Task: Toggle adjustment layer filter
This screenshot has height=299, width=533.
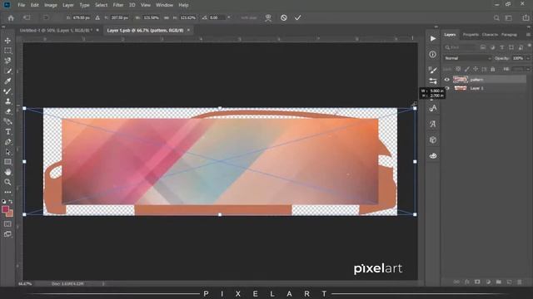Action: pyautogui.click(x=492, y=47)
